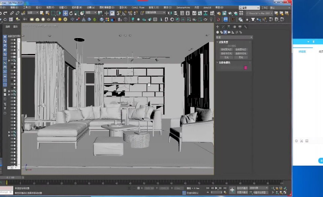Click the blue RB toolbar icon

226,19
